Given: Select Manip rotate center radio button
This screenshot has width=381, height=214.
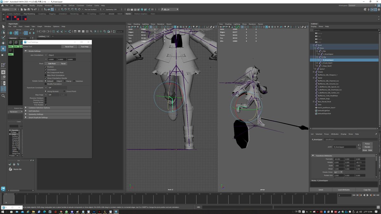Looking at the screenshot, I should [x=65, y=81].
